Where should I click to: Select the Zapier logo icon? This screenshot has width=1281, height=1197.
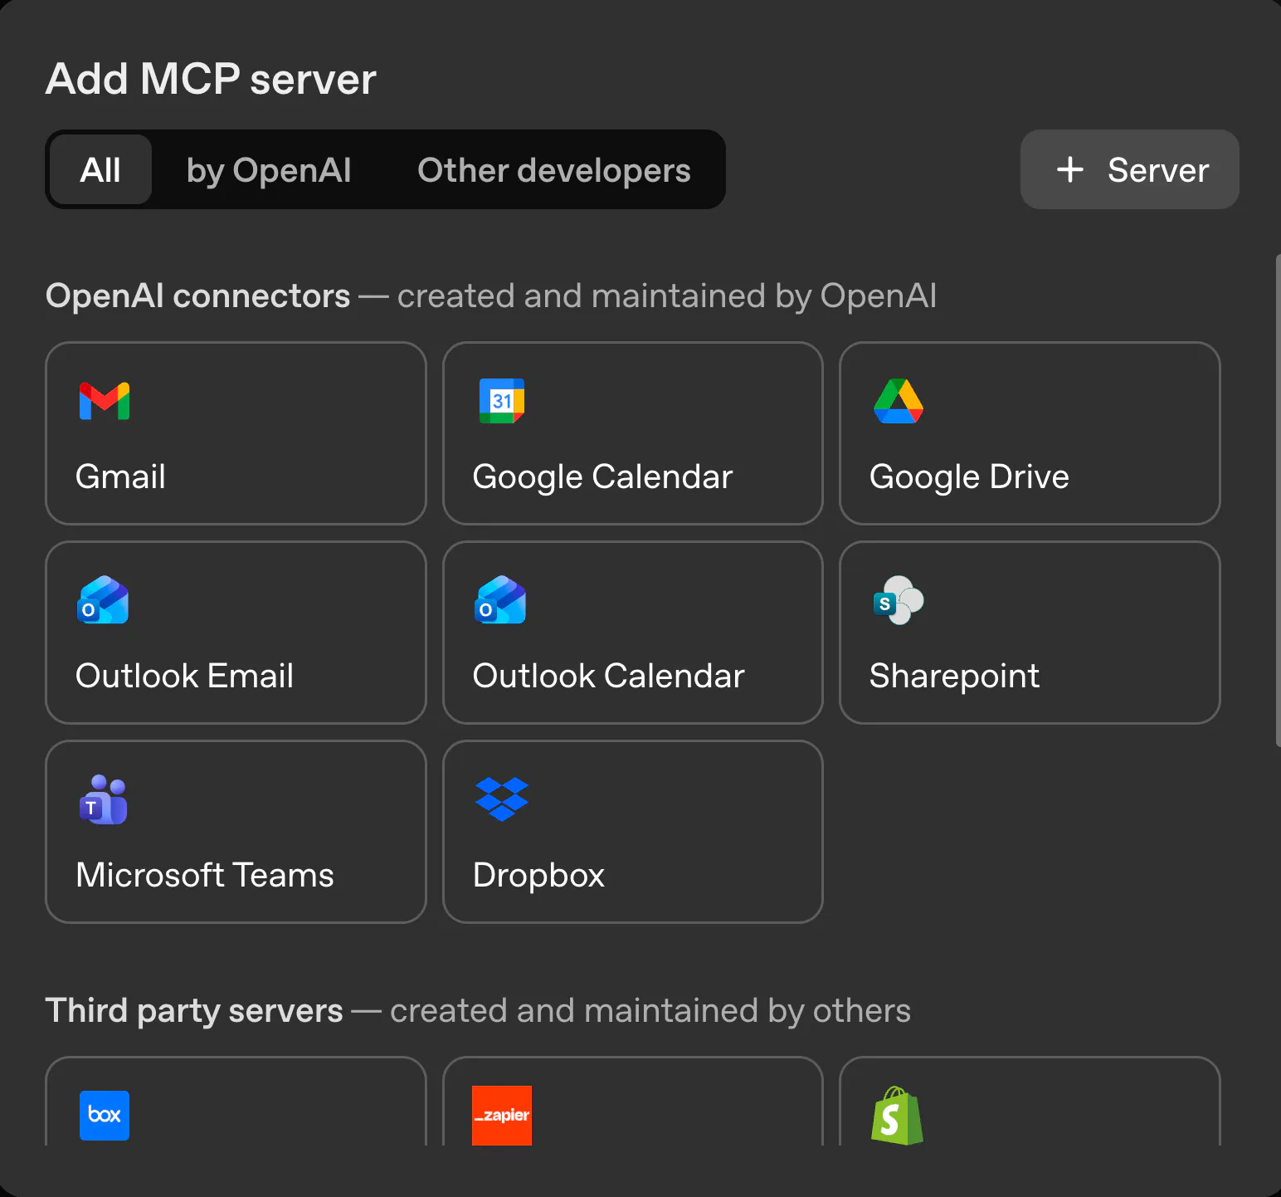[x=502, y=1115]
